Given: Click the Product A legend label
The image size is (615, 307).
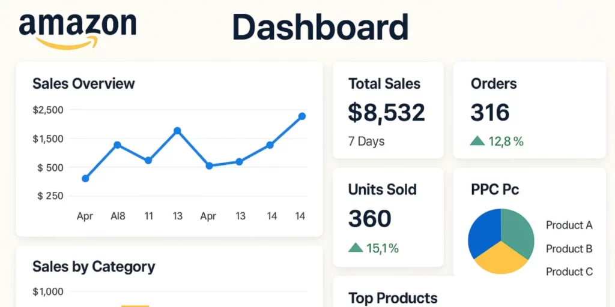Looking at the screenshot, I should pyautogui.click(x=569, y=225).
